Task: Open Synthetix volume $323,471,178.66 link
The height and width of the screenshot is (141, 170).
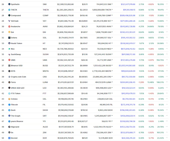Action: click(x=128, y=4)
